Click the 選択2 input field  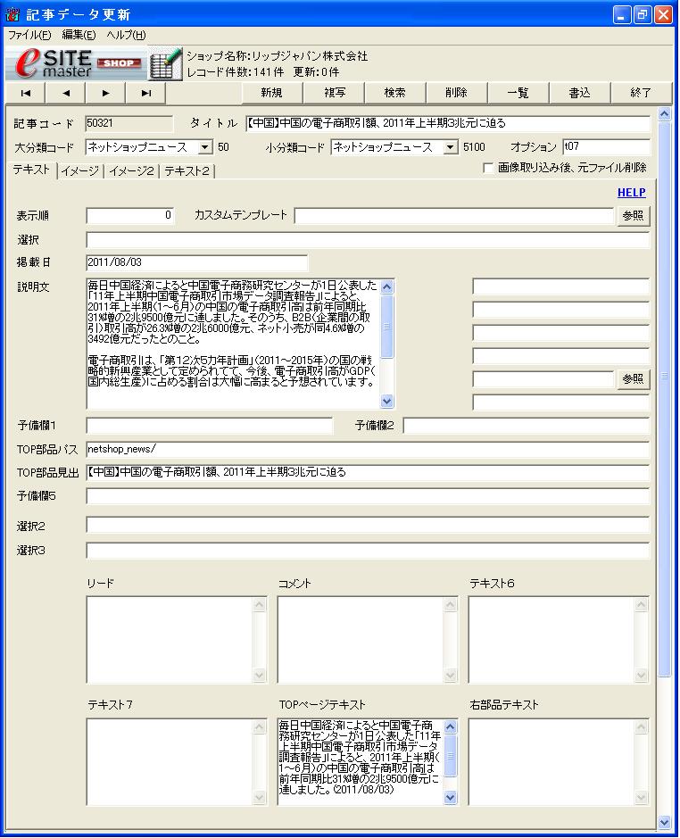coord(368,526)
